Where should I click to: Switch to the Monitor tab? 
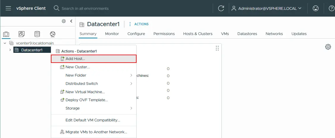(112, 34)
